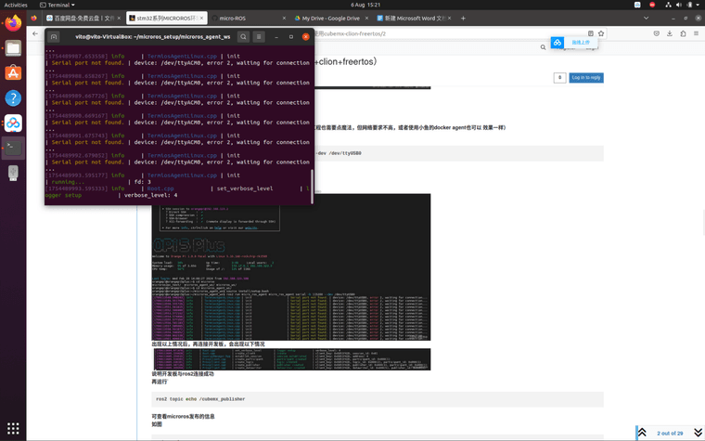Bookmark this page with the star icon
Screen dimensions: 705x441
pos(601,33)
